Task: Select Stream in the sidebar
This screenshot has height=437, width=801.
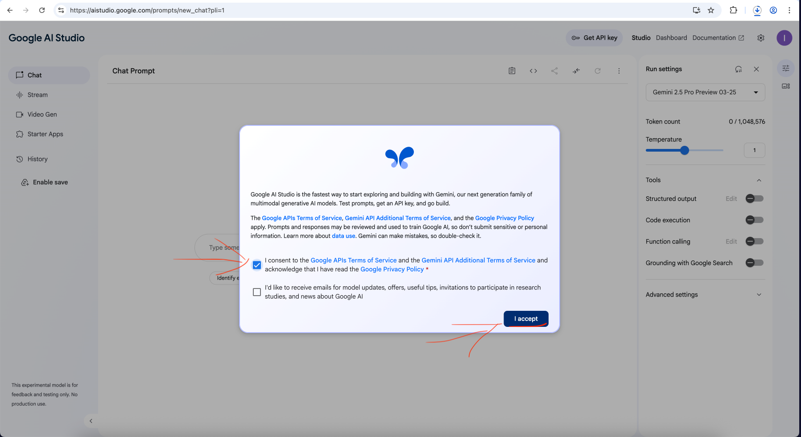Action: tap(49, 95)
